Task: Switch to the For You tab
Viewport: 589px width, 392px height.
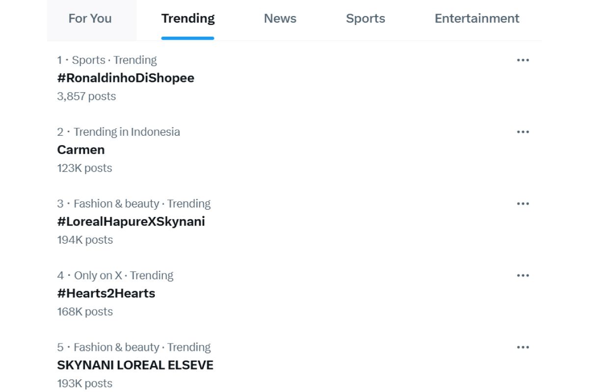Action: click(x=90, y=19)
